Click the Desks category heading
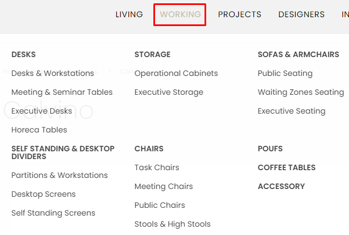The image size is (349, 235). tap(23, 54)
